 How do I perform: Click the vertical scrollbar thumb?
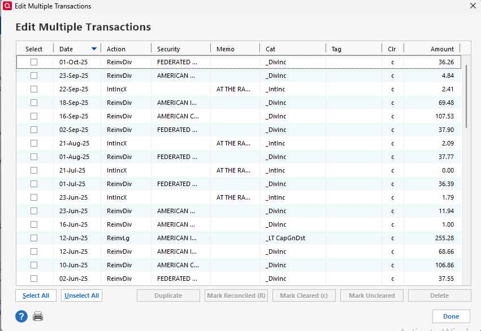pos(466,96)
